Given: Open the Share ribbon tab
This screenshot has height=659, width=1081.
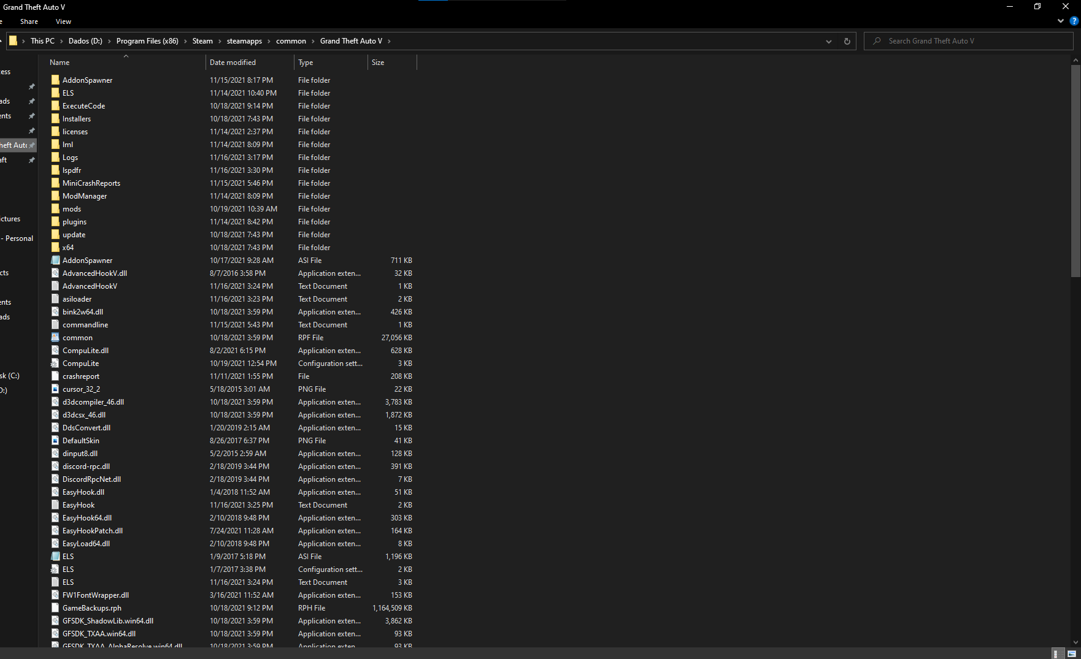Looking at the screenshot, I should coord(29,21).
